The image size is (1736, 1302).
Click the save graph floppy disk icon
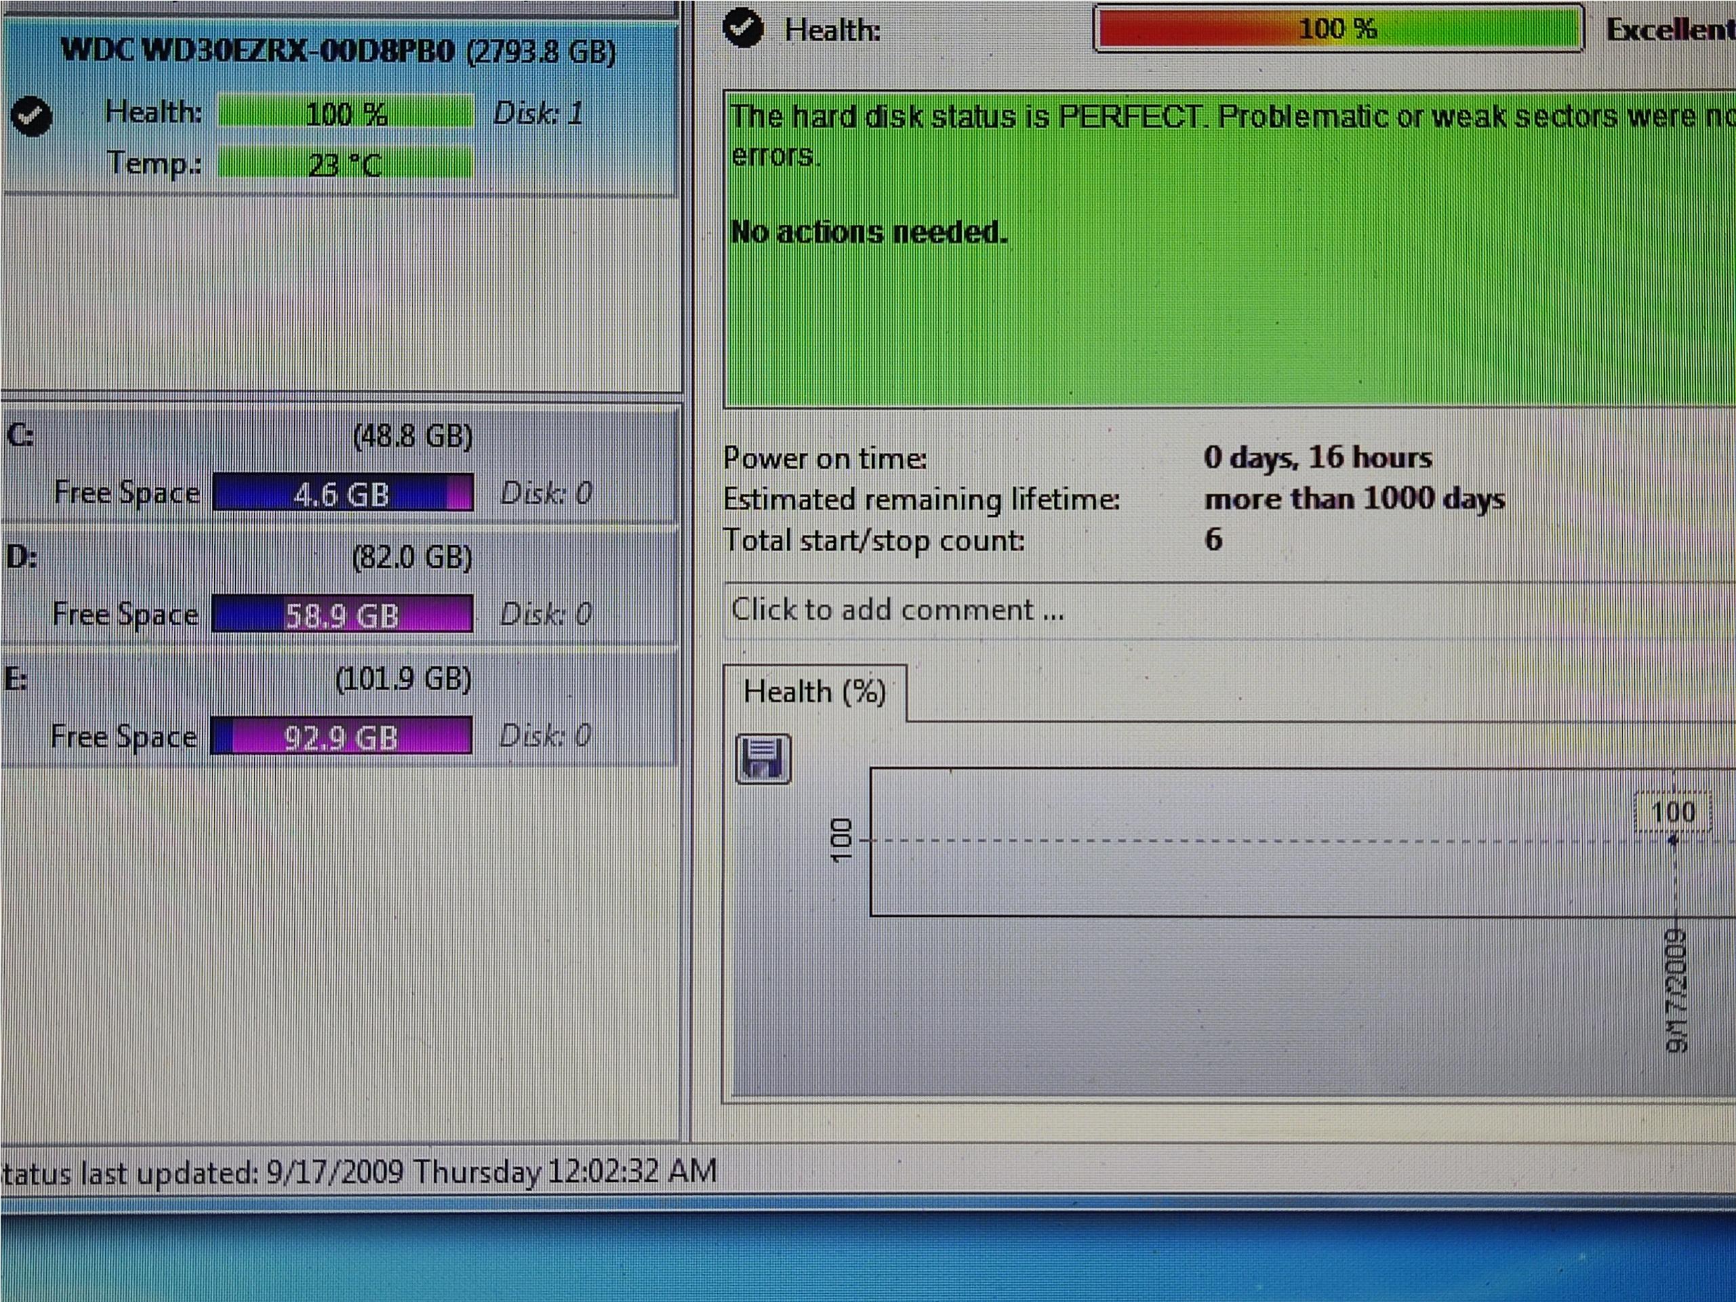tap(763, 759)
